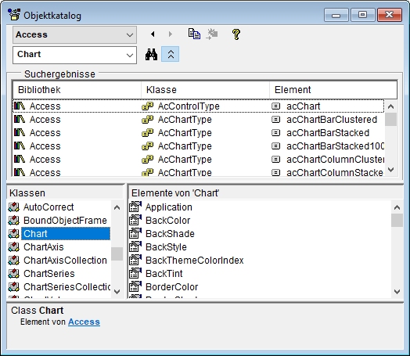Click the AcControlType class cell
Screen dimensions: 410x356
189,106
